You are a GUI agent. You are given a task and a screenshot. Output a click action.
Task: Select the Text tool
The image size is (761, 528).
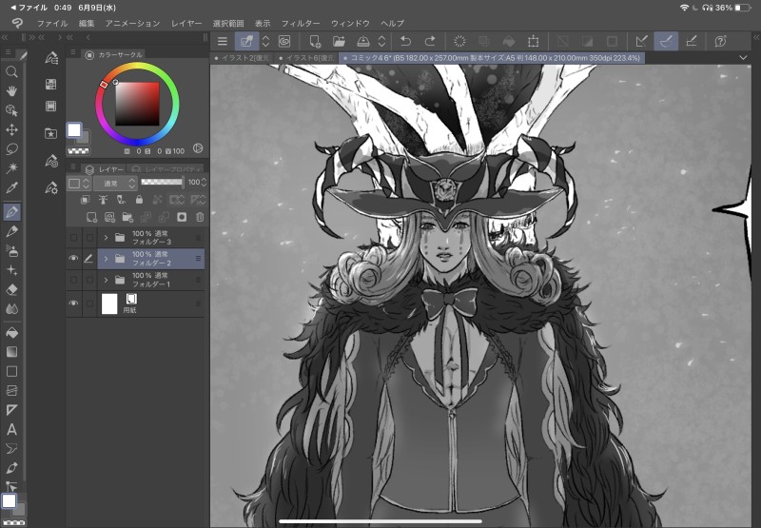pyautogui.click(x=12, y=429)
